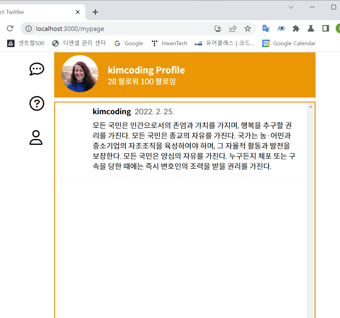Click the 28 팔로워 100 팔로잉 text
Image resolution: width=340 pixels, height=318 pixels.
142,81
